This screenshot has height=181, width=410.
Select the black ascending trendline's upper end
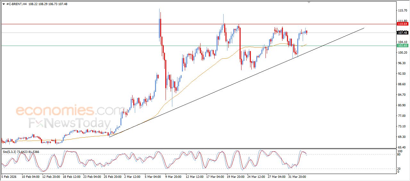point(364,28)
